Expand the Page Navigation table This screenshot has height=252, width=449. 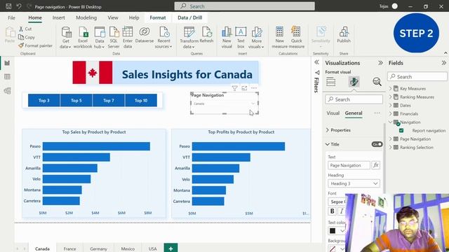coord(390,139)
